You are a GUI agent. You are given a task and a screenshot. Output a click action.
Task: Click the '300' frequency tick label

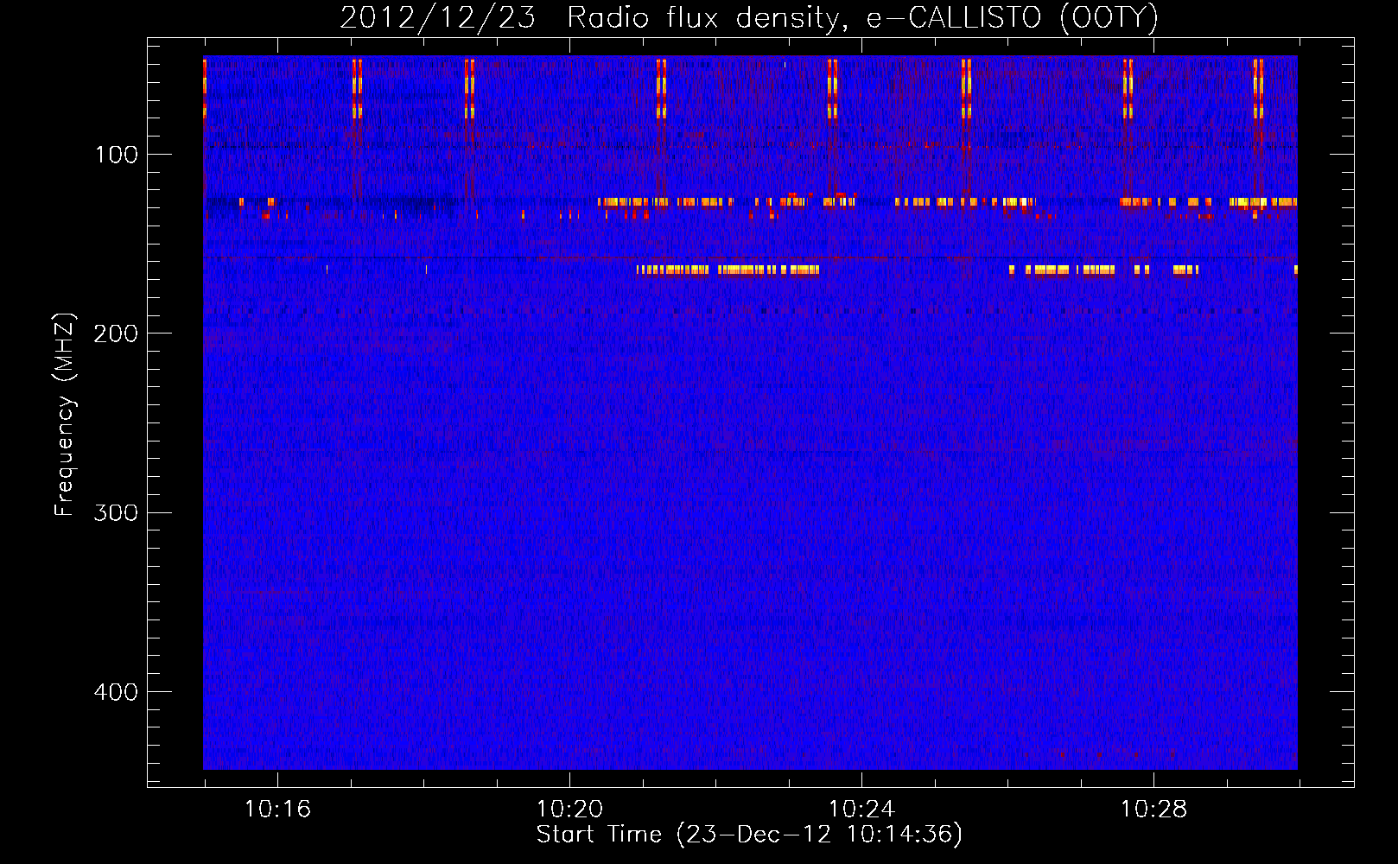point(117,513)
